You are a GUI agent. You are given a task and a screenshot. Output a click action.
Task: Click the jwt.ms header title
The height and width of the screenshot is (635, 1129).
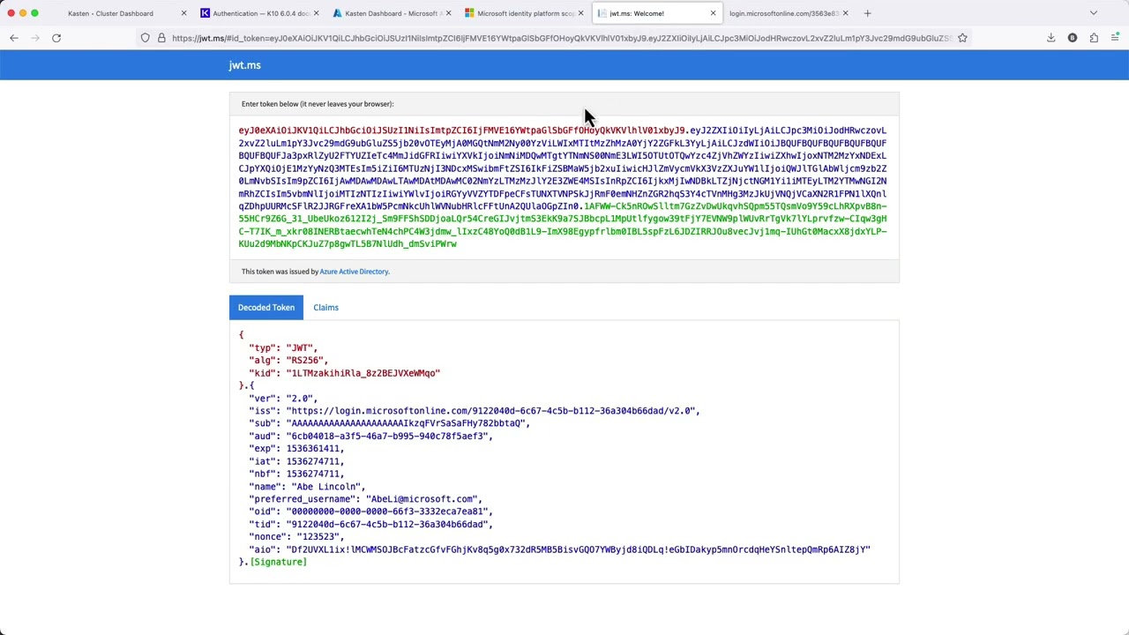(x=244, y=65)
